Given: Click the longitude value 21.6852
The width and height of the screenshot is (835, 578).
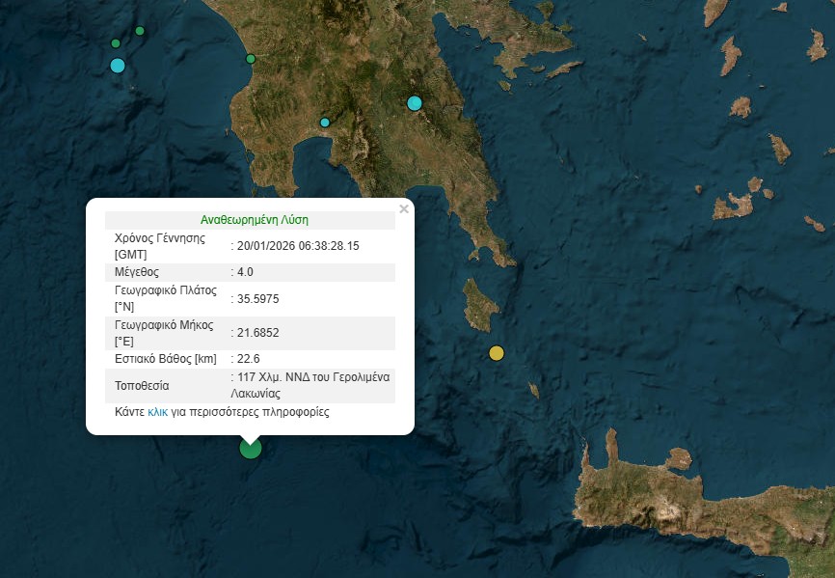Looking at the screenshot, I should [258, 333].
